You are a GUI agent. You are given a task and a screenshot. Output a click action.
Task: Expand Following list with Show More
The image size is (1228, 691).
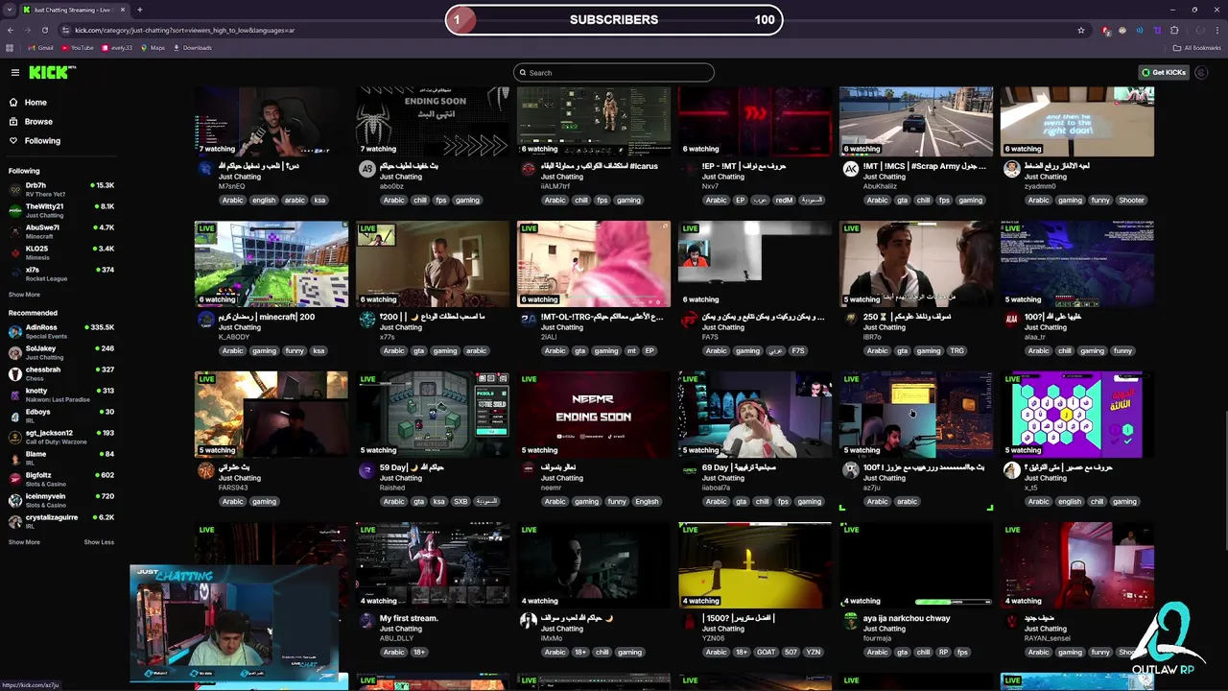pyautogui.click(x=24, y=295)
